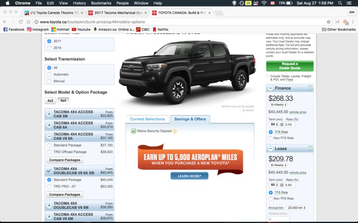Open the Notification Center icon

[349, 3]
